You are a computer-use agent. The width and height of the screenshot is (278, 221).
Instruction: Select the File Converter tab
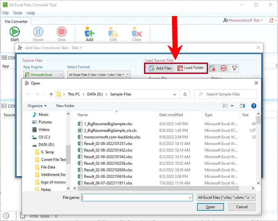16,21
